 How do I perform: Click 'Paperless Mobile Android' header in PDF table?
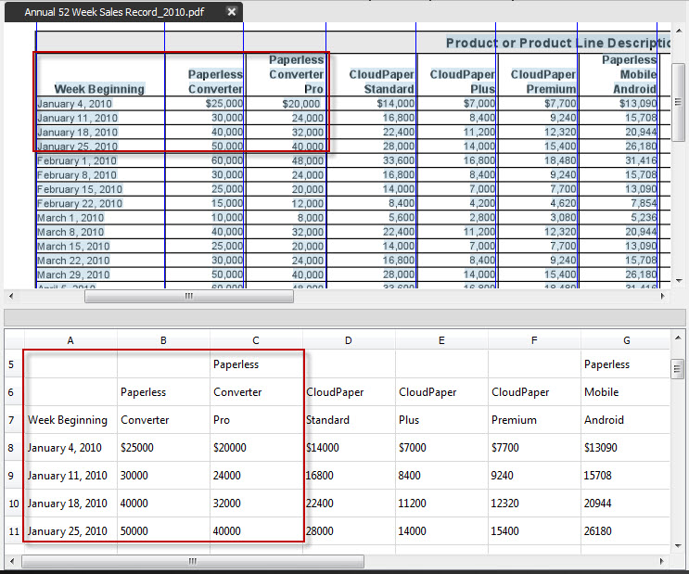[630, 74]
